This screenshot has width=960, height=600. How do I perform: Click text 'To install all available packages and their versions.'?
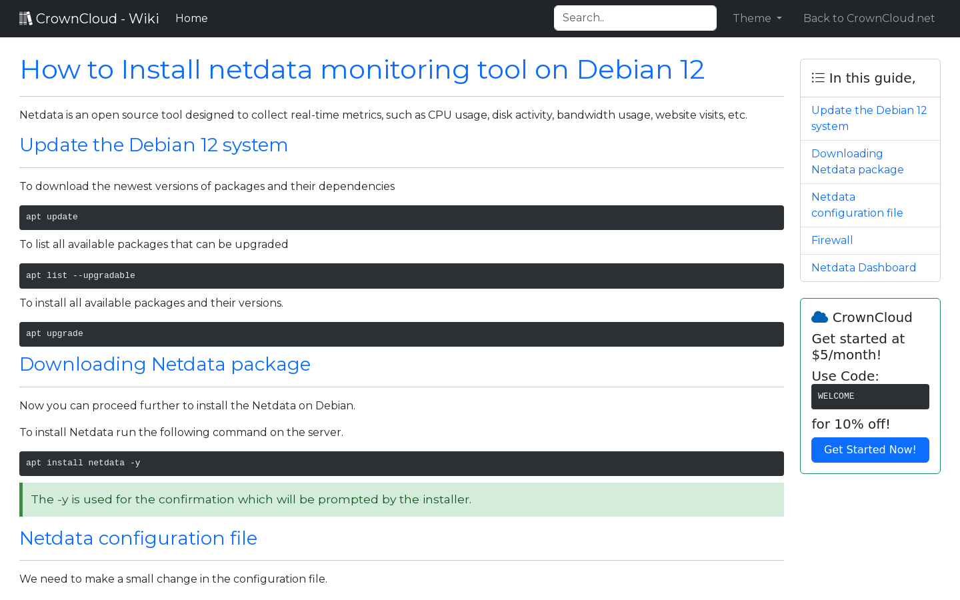click(151, 303)
